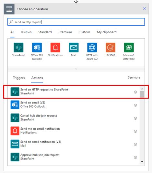Select the Microsoft Dataverse connector icon
Screen dimensions: 152x173
pyautogui.click(x=129, y=48)
